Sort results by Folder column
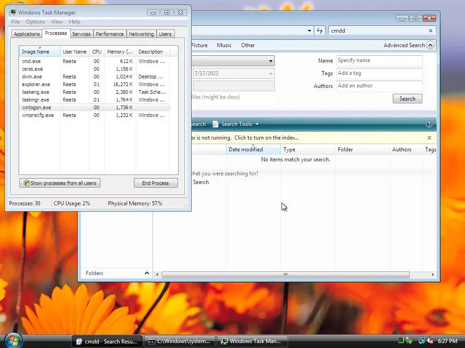The image size is (465, 348). point(362,150)
